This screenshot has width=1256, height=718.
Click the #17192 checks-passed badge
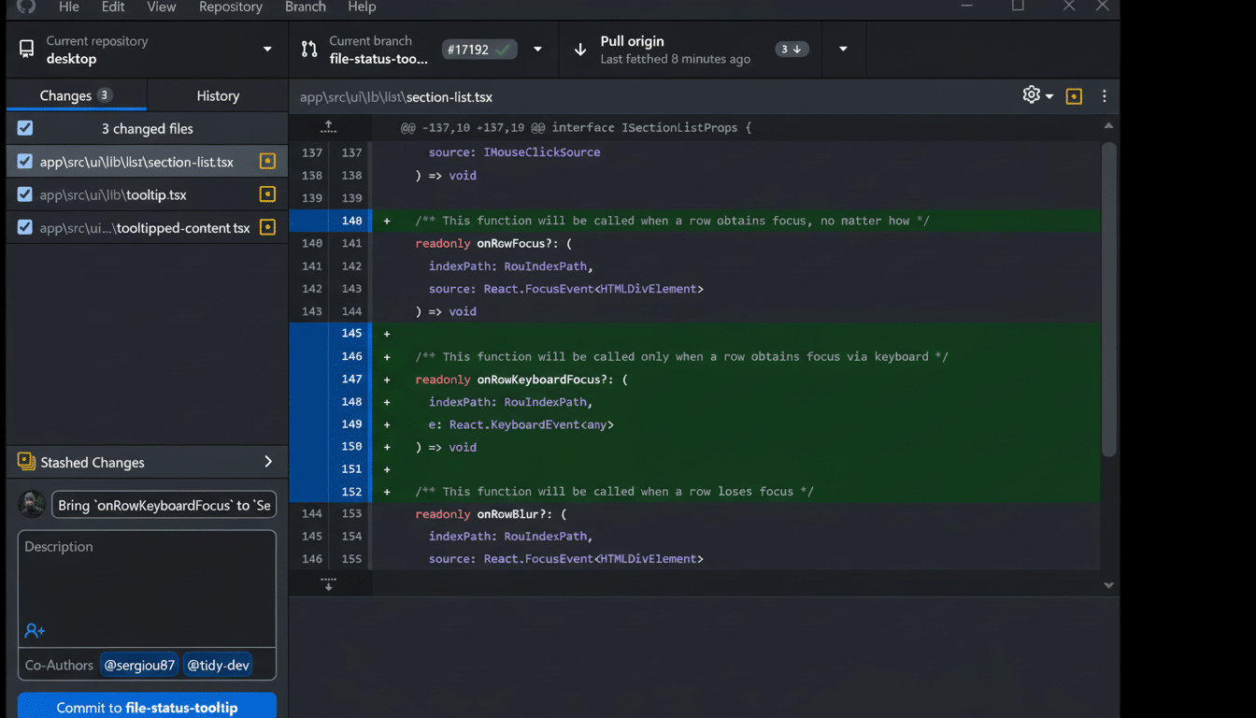[479, 49]
